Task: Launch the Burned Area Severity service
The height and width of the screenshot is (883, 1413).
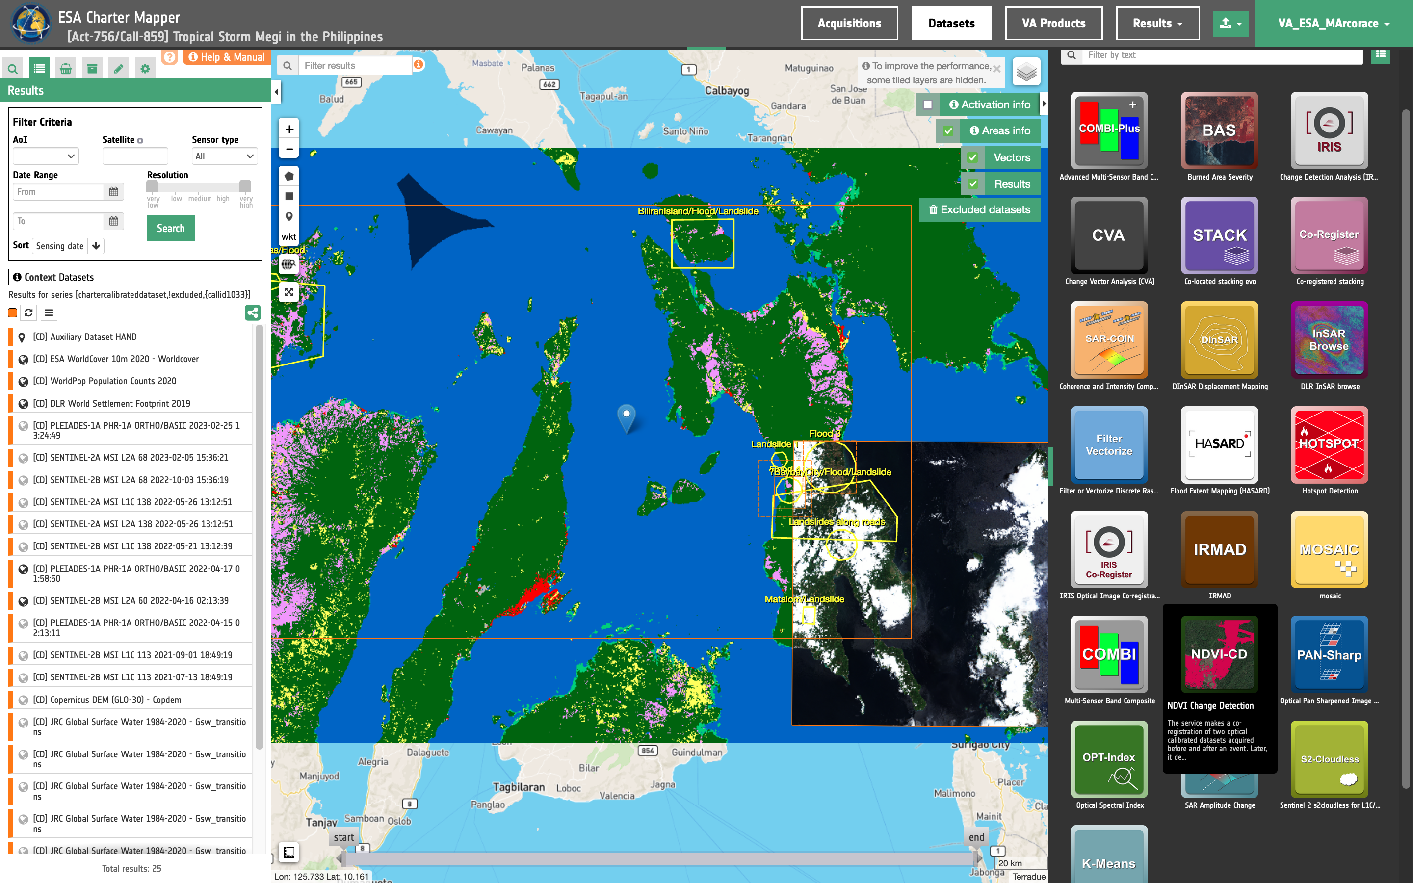Action: pos(1220,130)
